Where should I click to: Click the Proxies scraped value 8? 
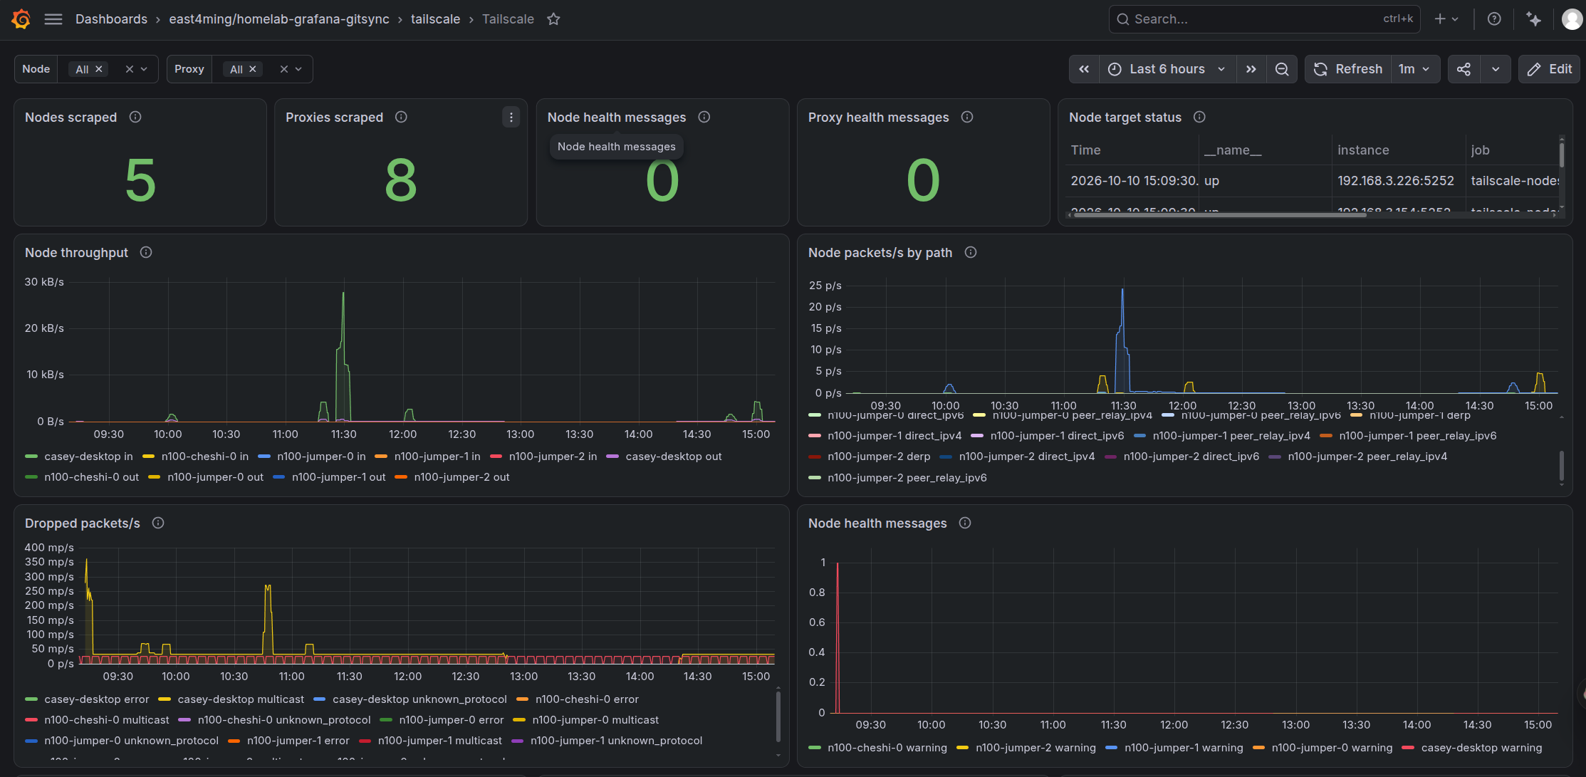401,180
